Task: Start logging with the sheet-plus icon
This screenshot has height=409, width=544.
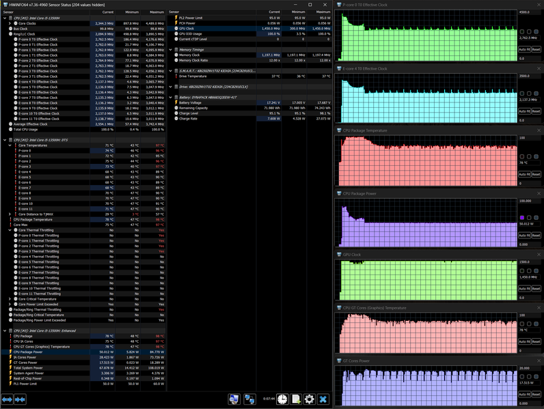Action: pyautogui.click(x=296, y=399)
